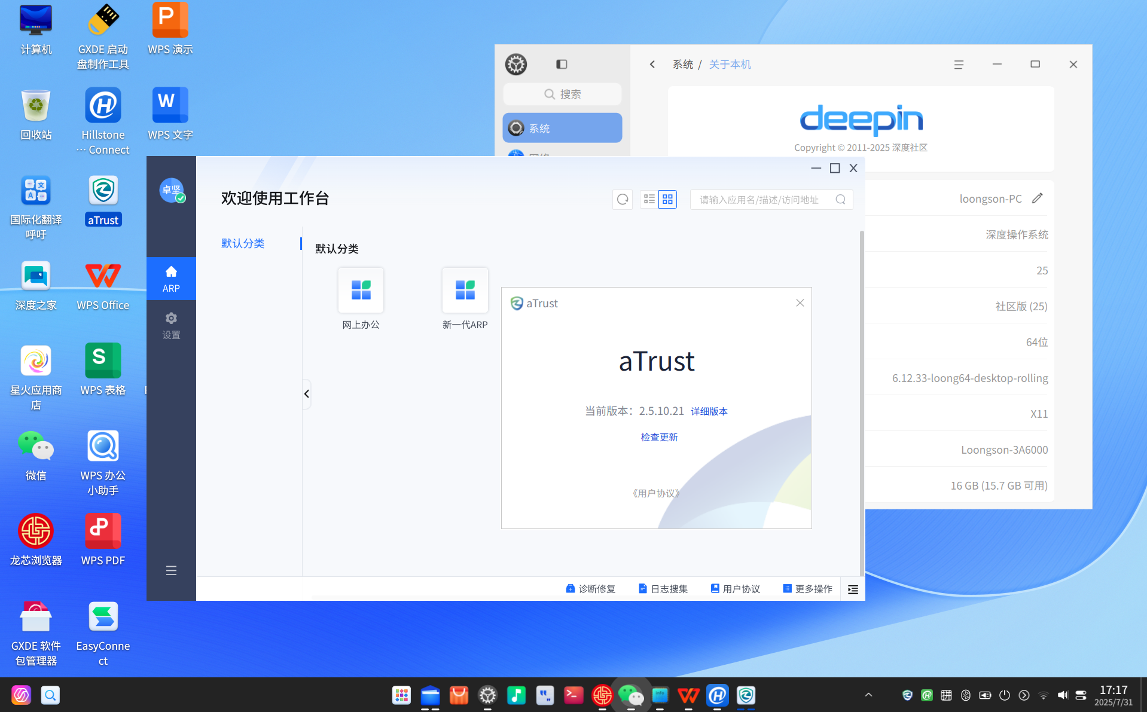Click the workbench search magnifier icon
Viewport: 1147px width, 712px height.
click(840, 200)
